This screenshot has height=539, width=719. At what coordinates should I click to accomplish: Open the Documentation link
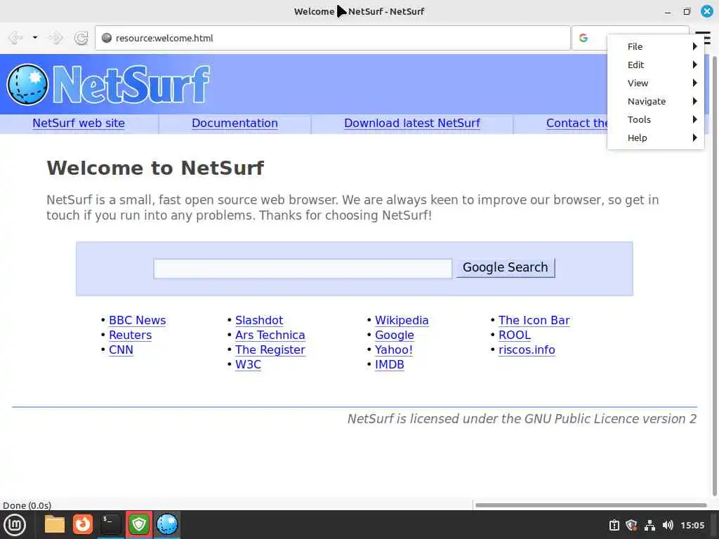(235, 123)
